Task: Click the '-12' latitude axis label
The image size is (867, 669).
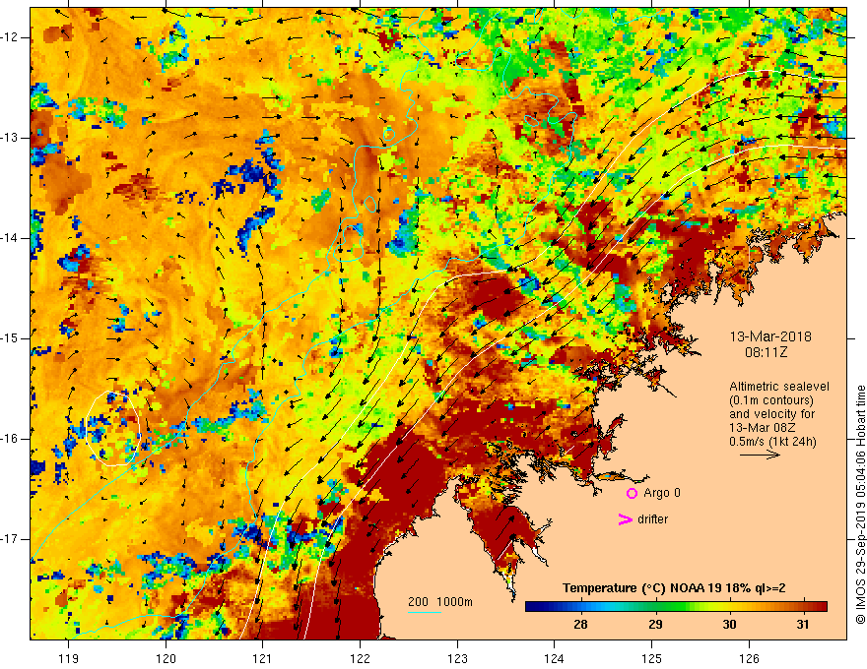Action: click(x=9, y=37)
